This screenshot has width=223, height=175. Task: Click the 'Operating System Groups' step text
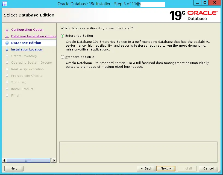(31, 63)
